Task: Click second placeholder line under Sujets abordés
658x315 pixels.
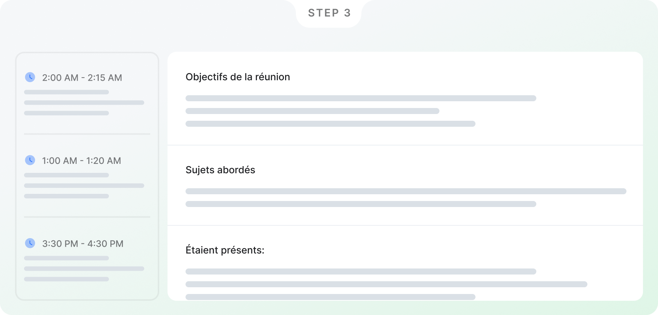Action: pyautogui.click(x=361, y=204)
